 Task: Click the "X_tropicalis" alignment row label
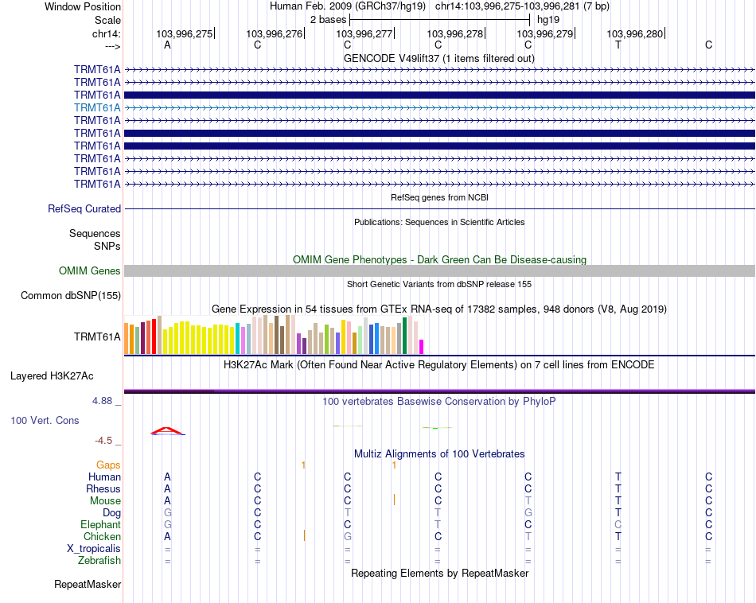94,549
